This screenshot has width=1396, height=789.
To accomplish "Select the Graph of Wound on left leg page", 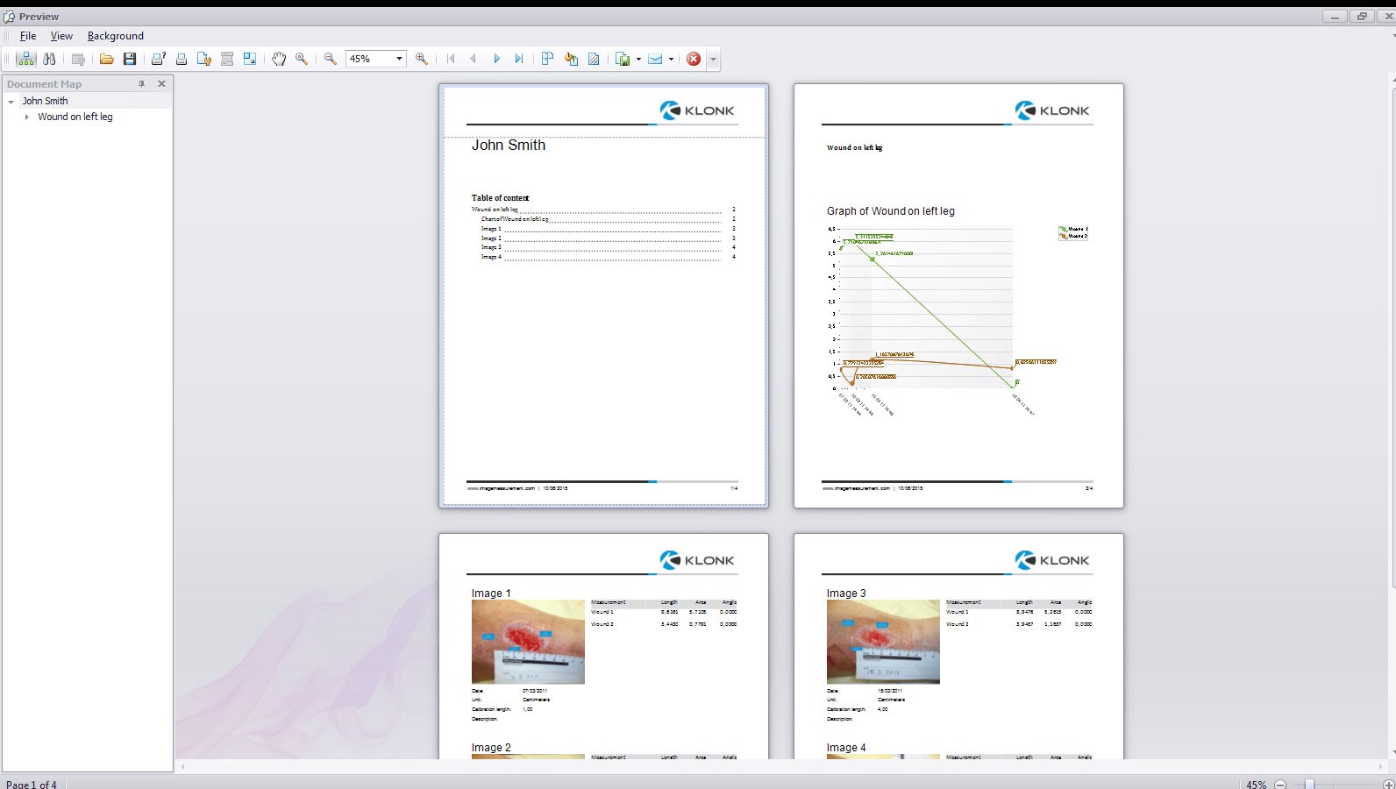I will pyautogui.click(x=958, y=295).
